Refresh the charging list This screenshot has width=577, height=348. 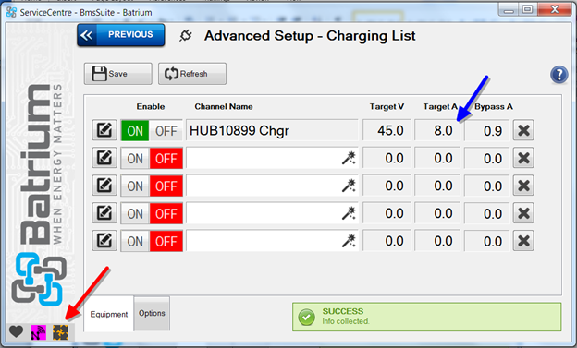click(x=192, y=74)
